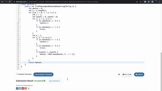Open the browser share page icon
162x91 pixels.
pyautogui.click(x=137, y=2)
